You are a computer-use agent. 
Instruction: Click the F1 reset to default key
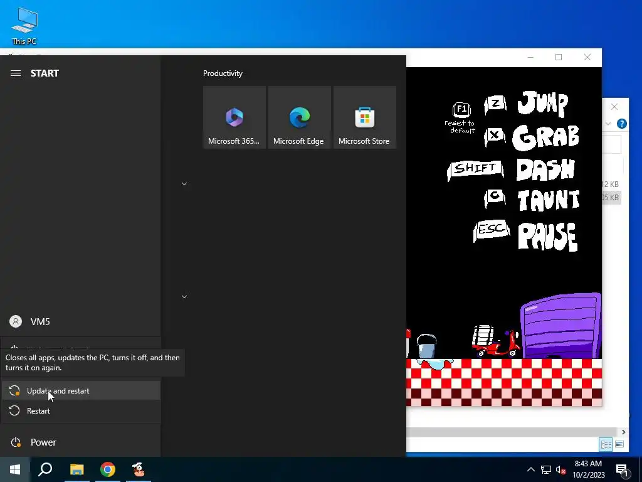coord(461,118)
